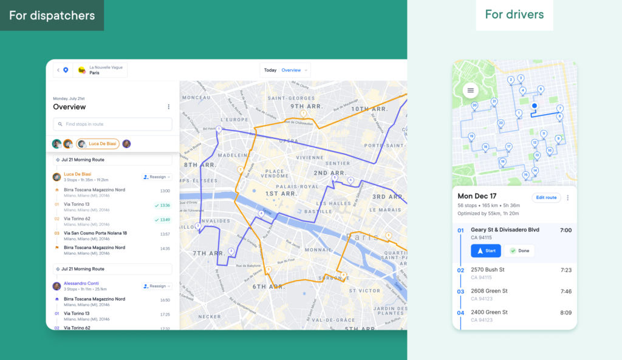Mark Geary St stop as Done
Screen dimensions: 622x360
tap(519, 251)
